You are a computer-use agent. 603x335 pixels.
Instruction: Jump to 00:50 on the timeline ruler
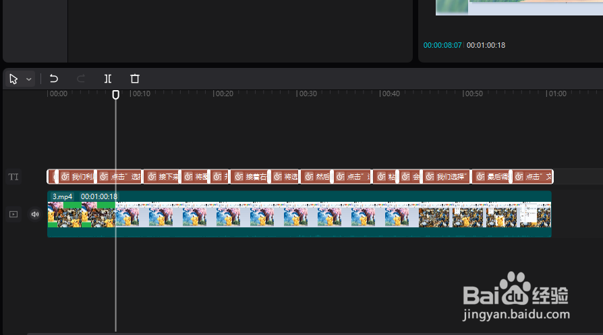[x=473, y=94]
